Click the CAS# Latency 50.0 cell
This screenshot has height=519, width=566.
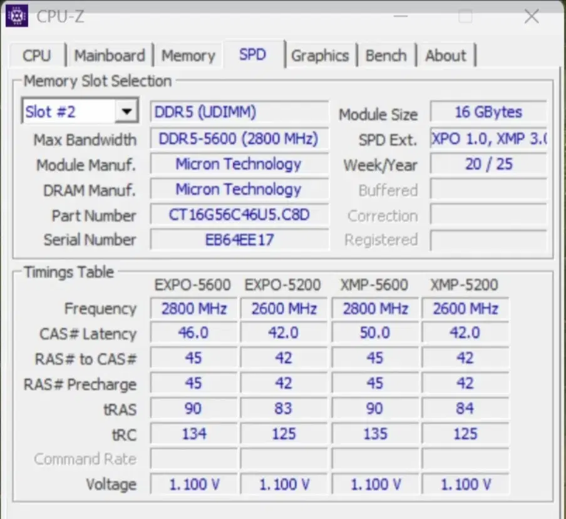(x=375, y=332)
